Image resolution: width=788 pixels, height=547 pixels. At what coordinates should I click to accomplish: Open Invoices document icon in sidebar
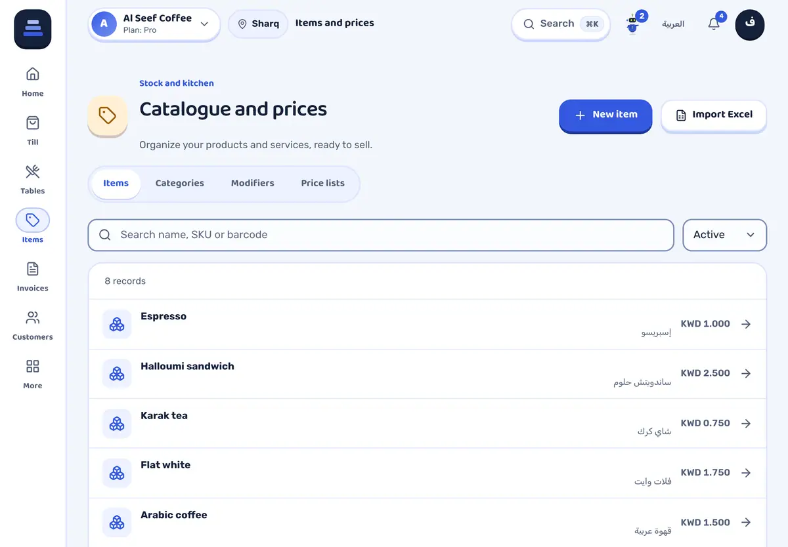(x=32, y=269)
